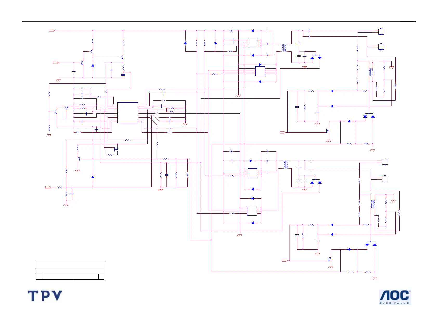This screenshot has width=438, height=309.
Task: Select the largest central IC chip rectangle
Action: pyautogui.click(x=128, y=113)
